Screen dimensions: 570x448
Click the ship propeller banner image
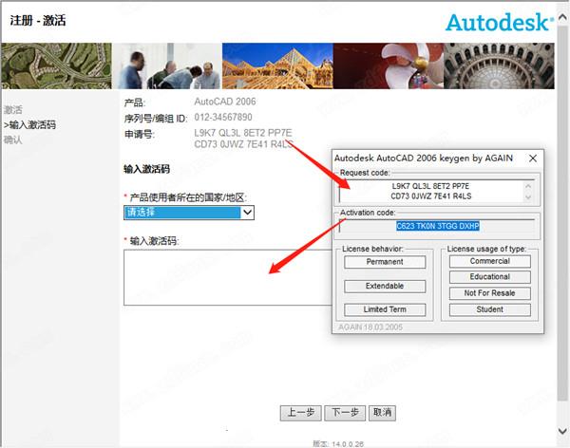point(389,65)
